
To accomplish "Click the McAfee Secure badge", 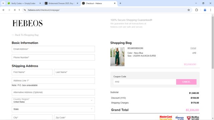I will point(193,118).
